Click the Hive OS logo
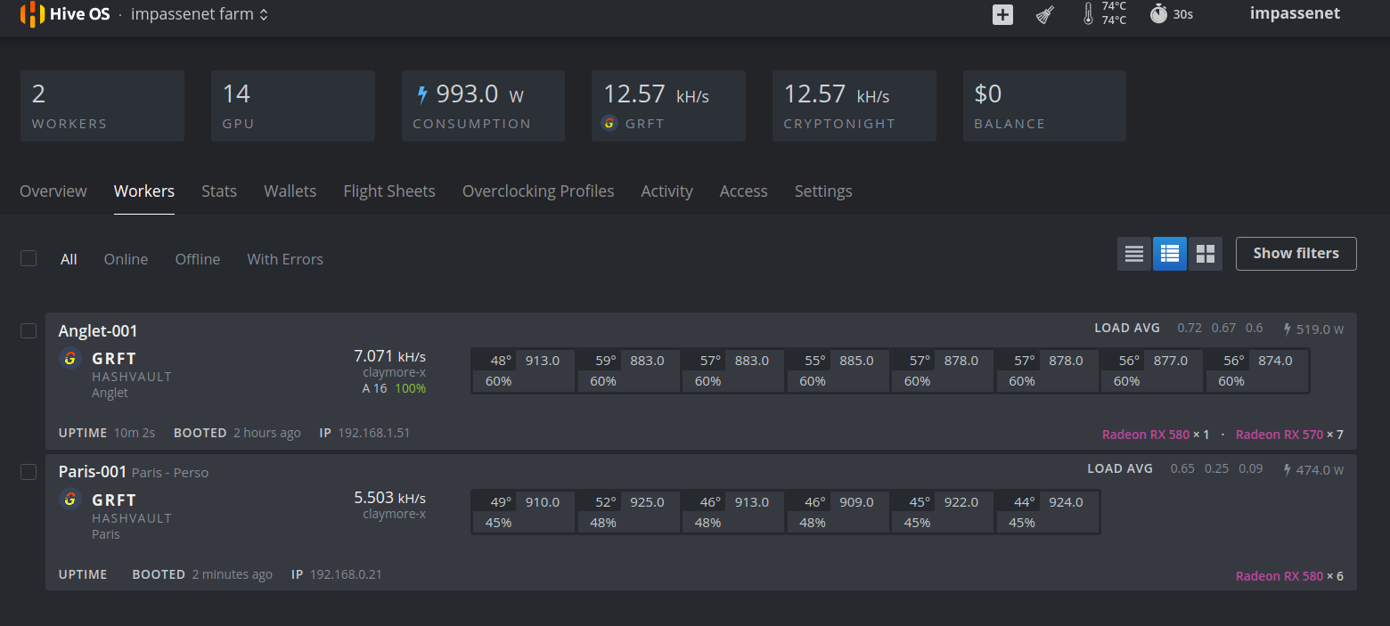Screen dimensions: 1390x626 point(65,14)
